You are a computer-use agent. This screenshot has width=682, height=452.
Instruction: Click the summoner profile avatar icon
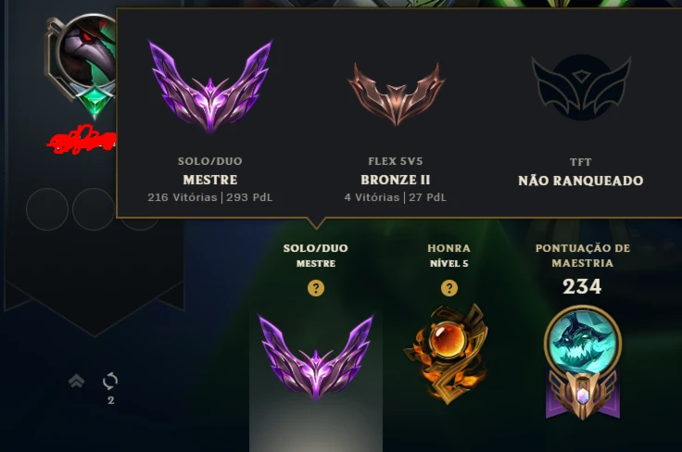87,50
